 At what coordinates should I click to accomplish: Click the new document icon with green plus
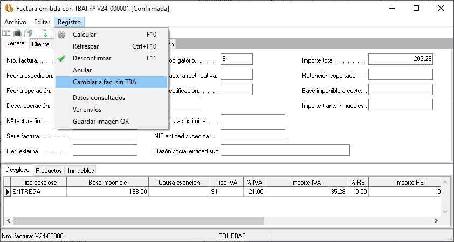pos(44,34)
